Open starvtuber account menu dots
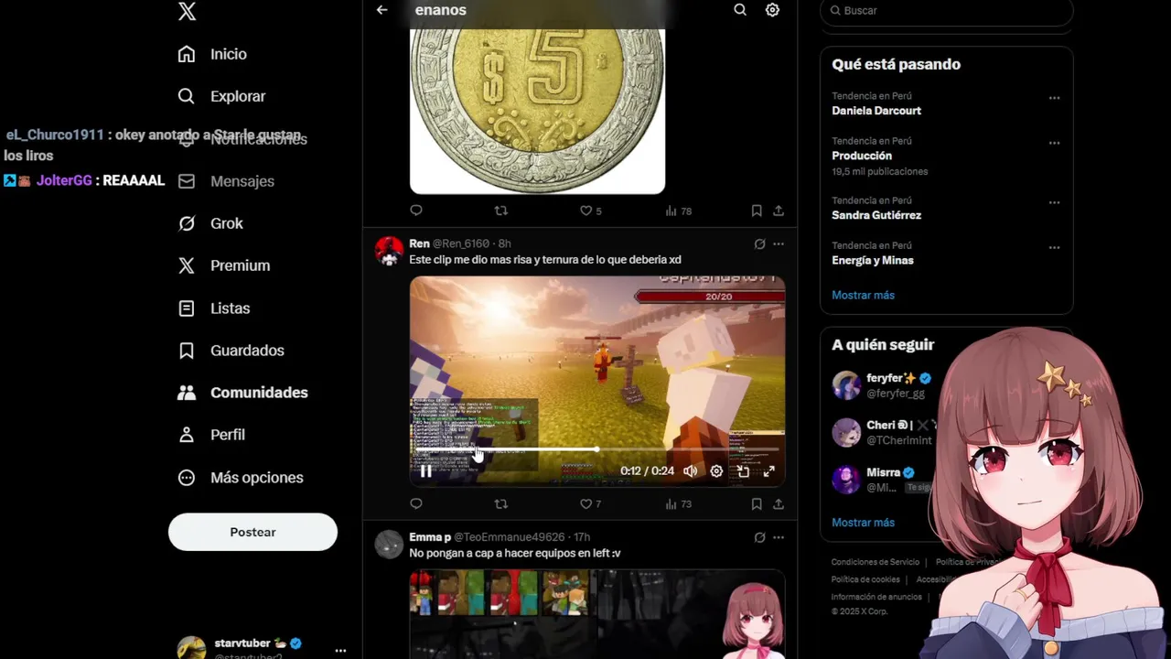The image size is (1171, 659). click(x=340, y=651)
